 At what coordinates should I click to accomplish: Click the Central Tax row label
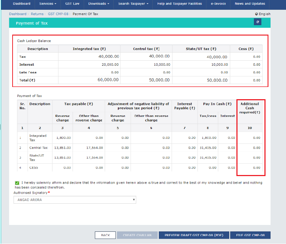coord(38,148)
